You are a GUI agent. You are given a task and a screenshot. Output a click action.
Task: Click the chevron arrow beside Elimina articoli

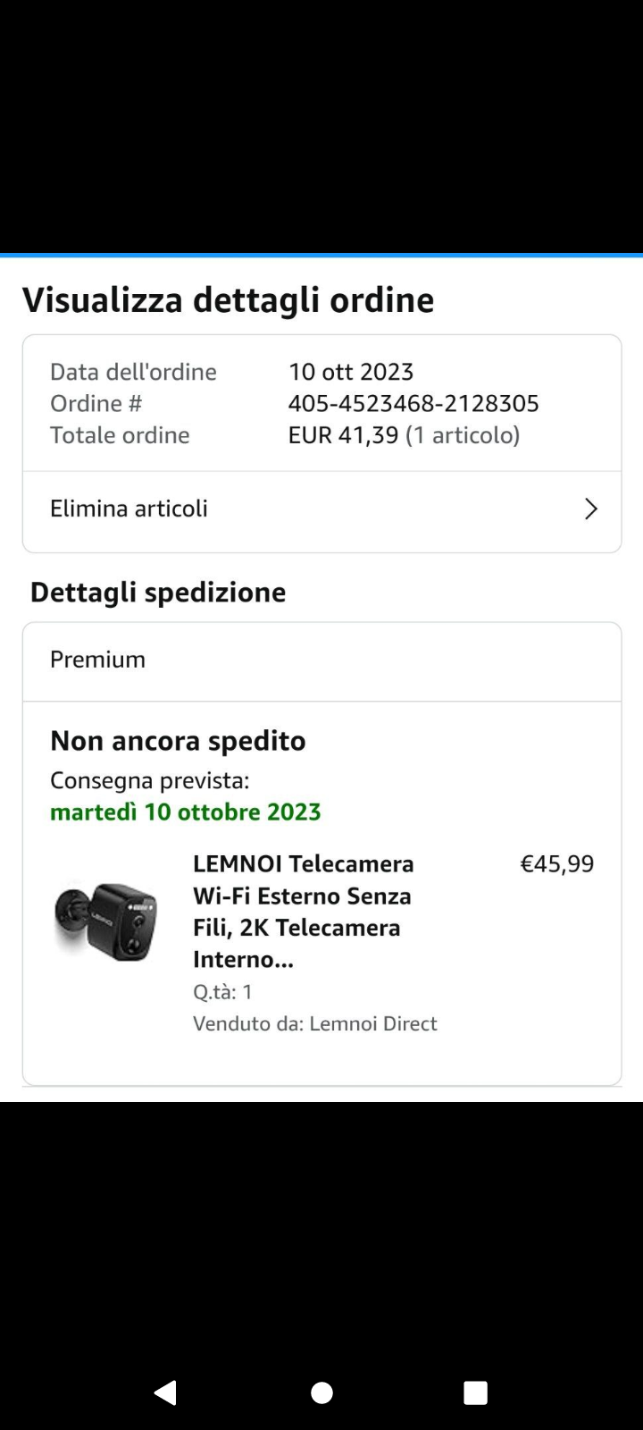(590, 509)
